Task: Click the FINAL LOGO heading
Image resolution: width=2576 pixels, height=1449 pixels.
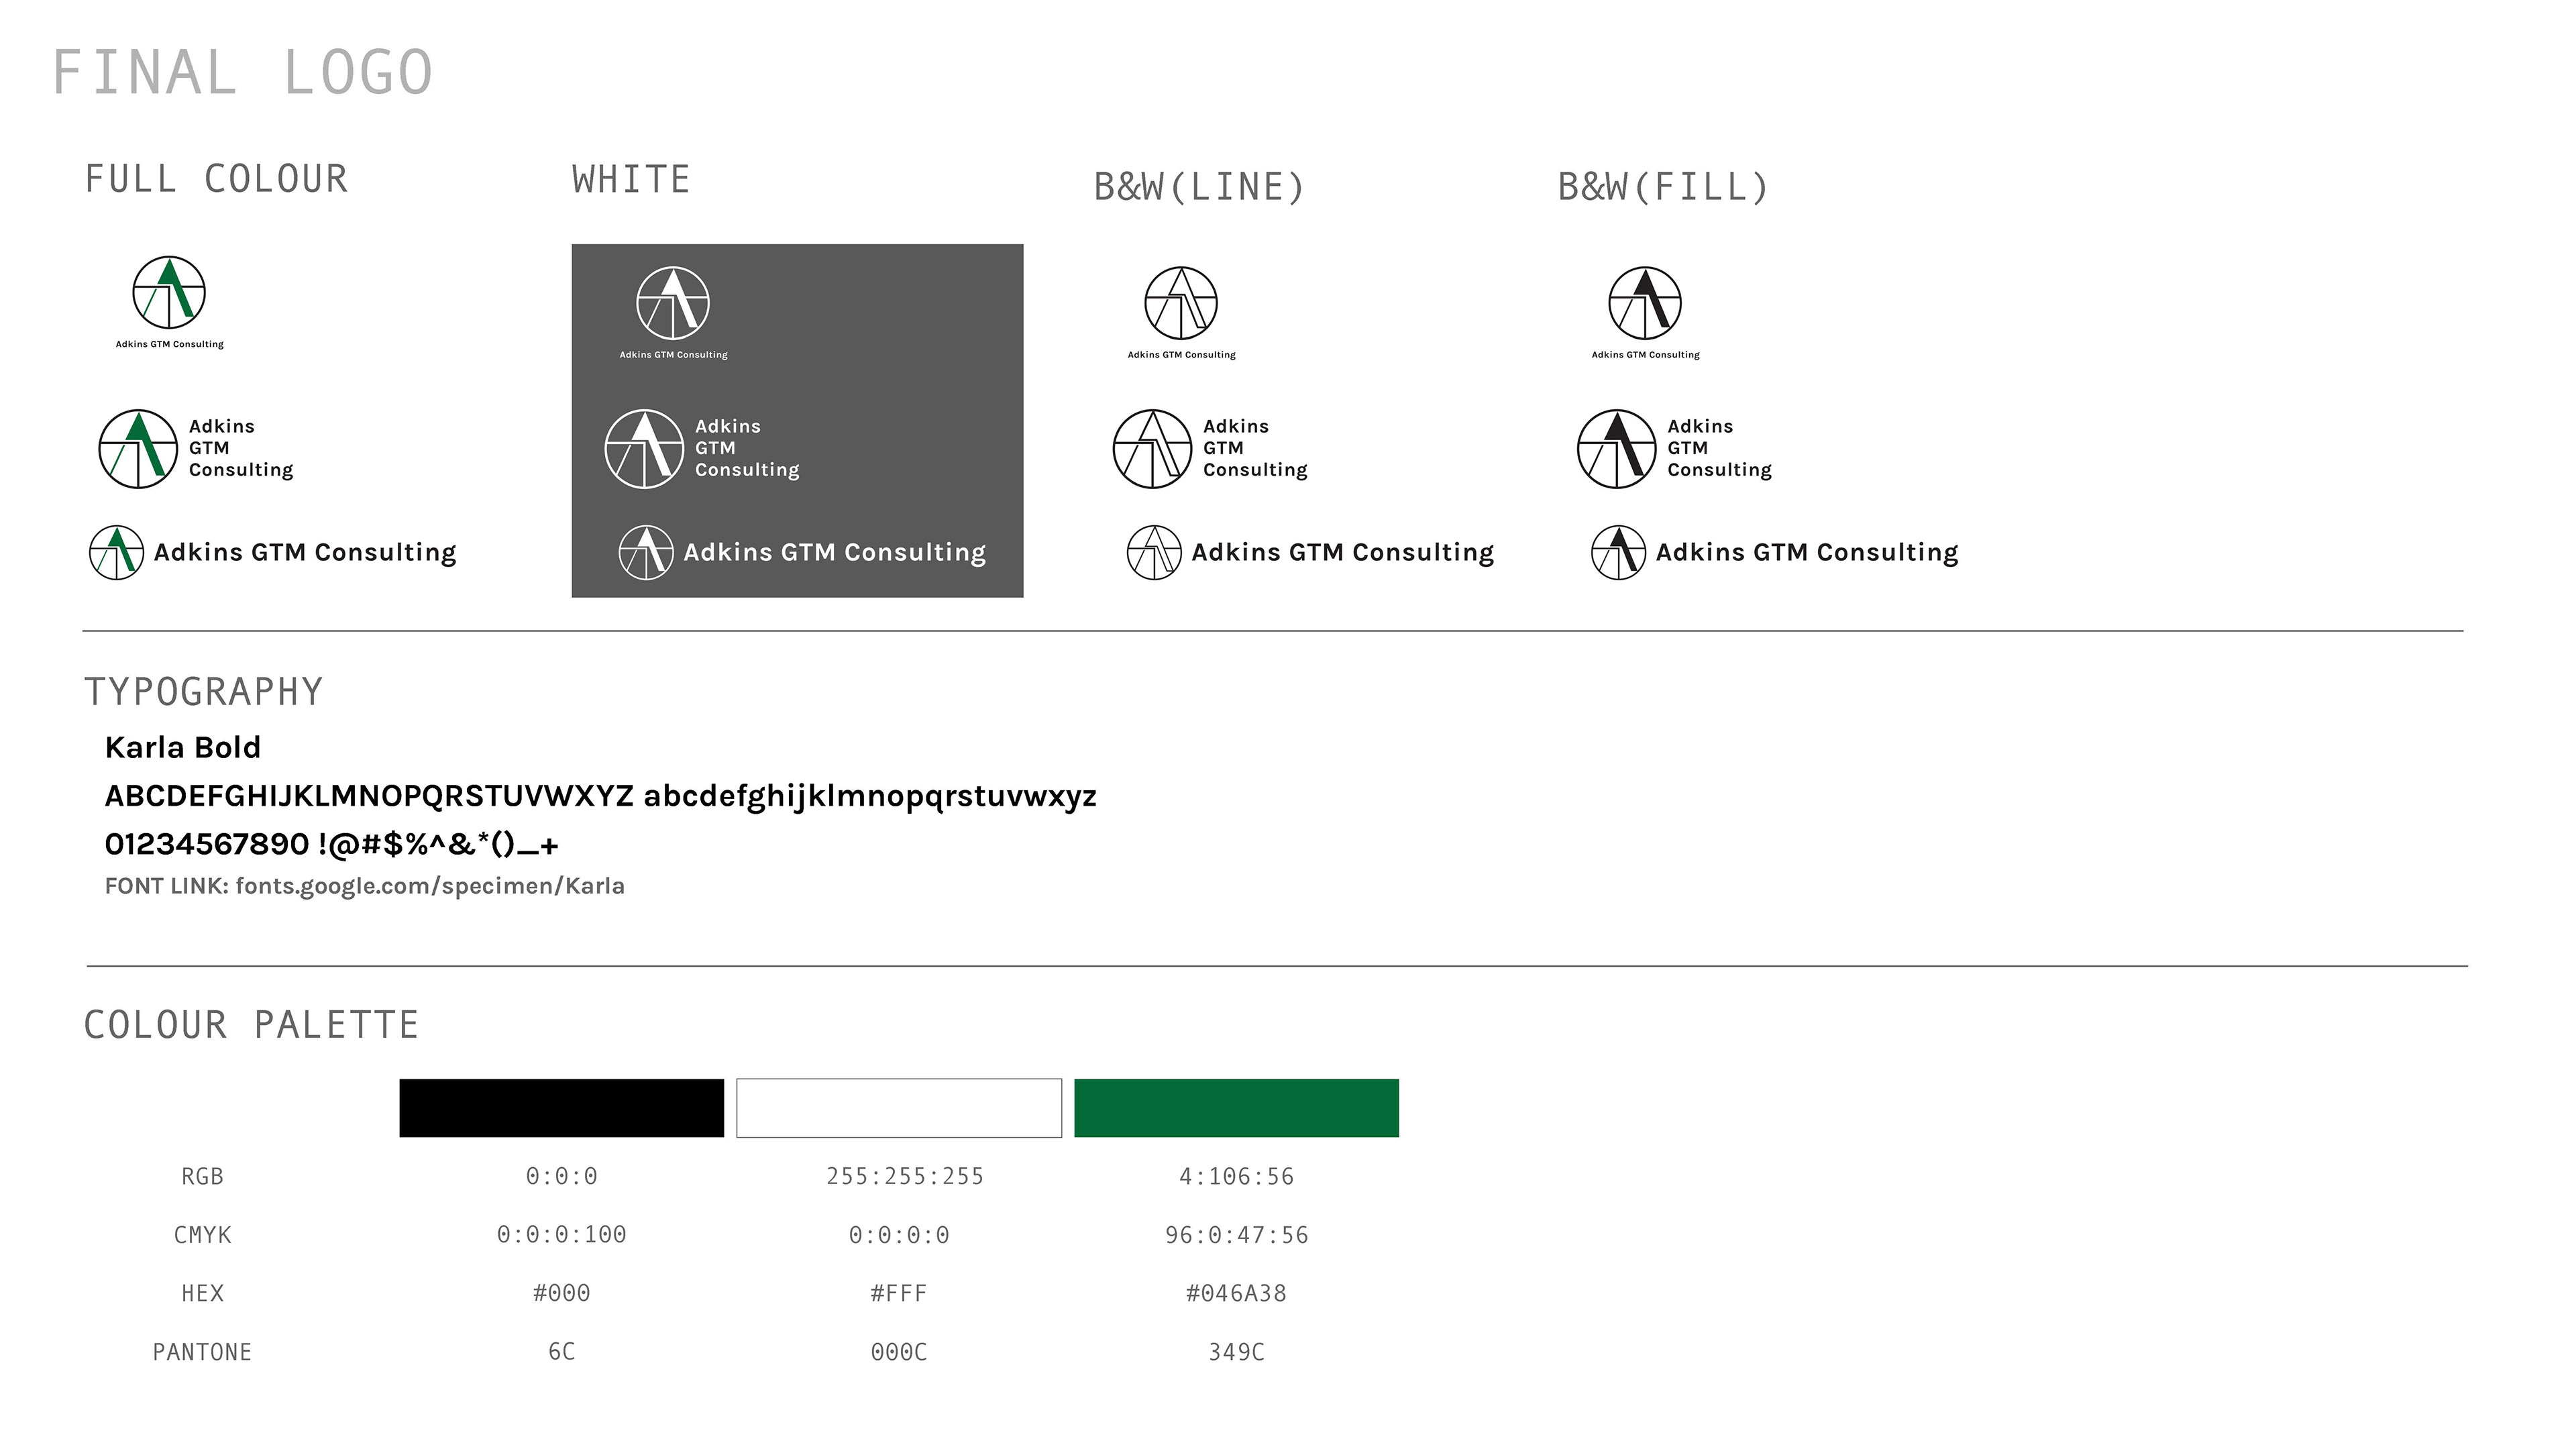Action: click(243, 73)
